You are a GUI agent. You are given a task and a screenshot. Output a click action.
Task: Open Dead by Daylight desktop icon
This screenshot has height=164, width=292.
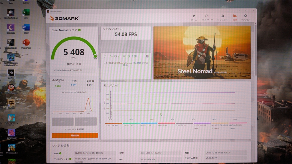click(x=11, y=14)
